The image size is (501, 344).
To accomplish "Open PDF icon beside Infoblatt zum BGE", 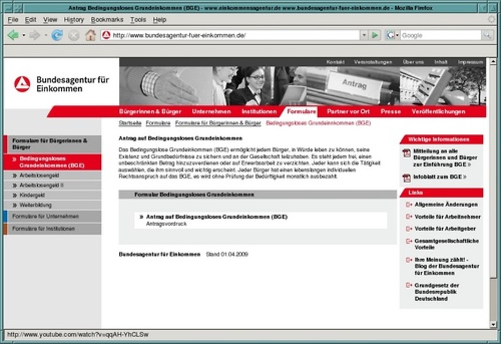I will pyautogui.click(x=406, y=178).
